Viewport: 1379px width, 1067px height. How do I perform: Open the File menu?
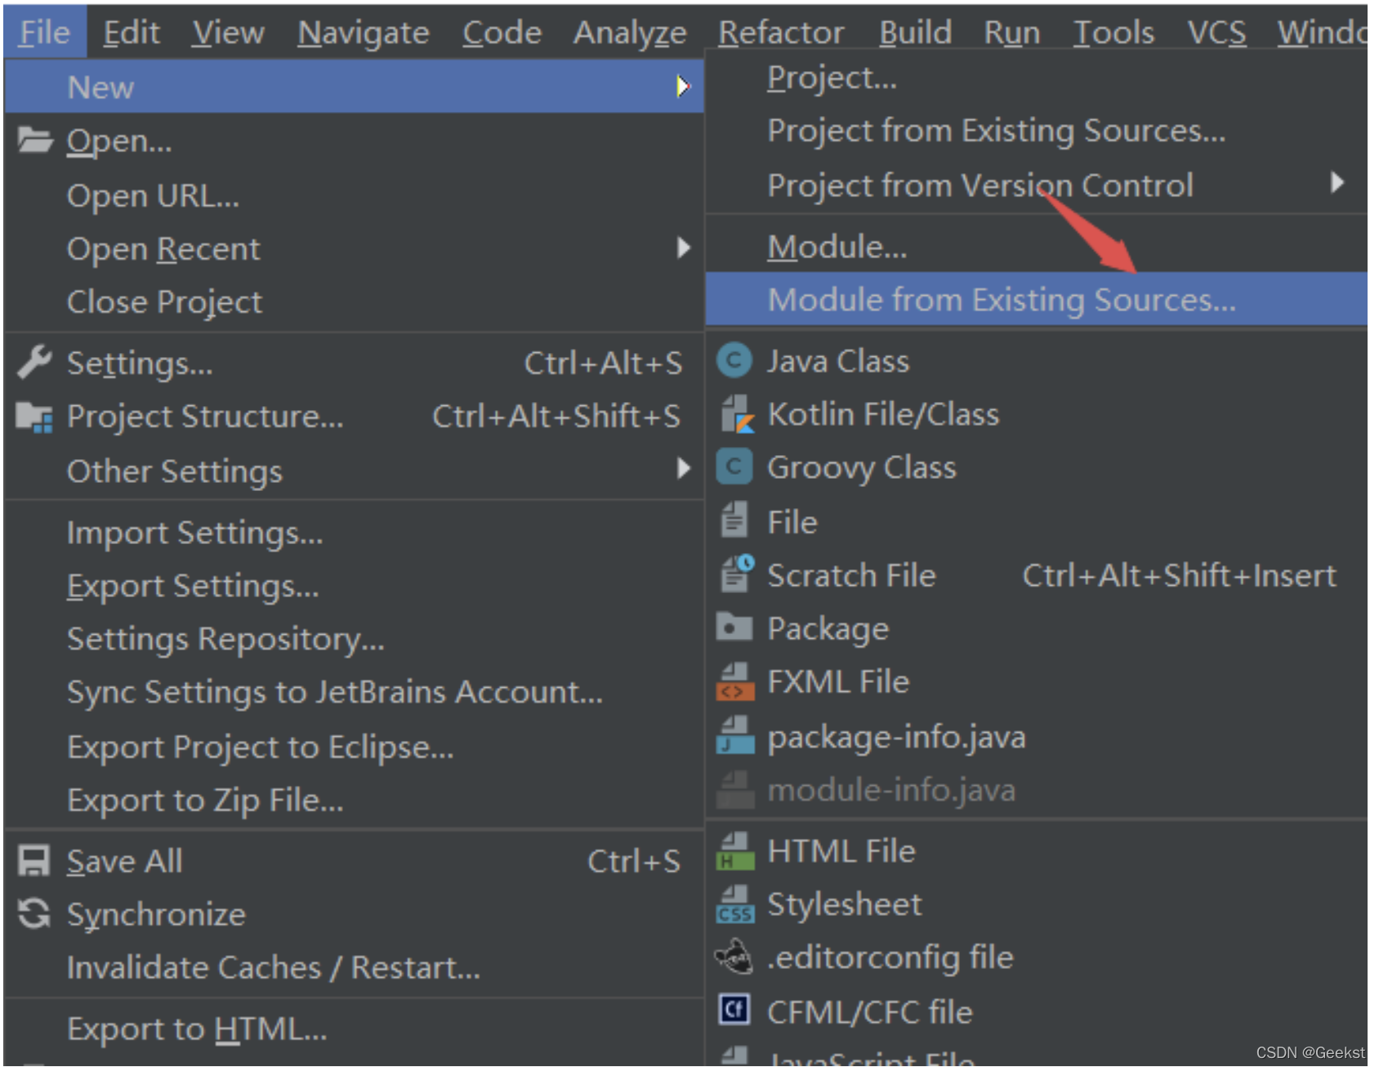tap(45, 33)
